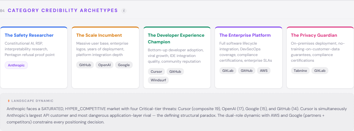Screen dimensions: 354x131
Task: Click the AWS tag
Action: (264, 71)
